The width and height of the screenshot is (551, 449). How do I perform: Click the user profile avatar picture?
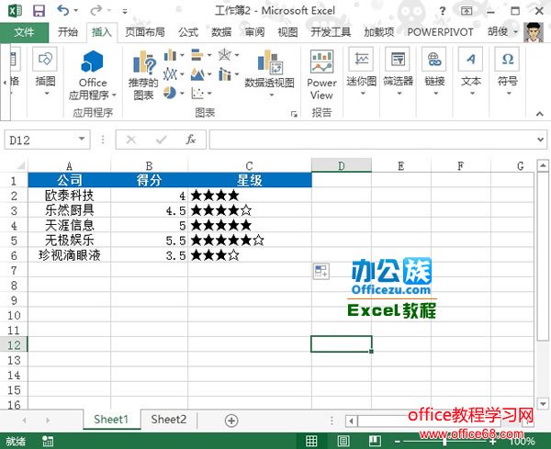pyautogui.click(x=533, y=32)
